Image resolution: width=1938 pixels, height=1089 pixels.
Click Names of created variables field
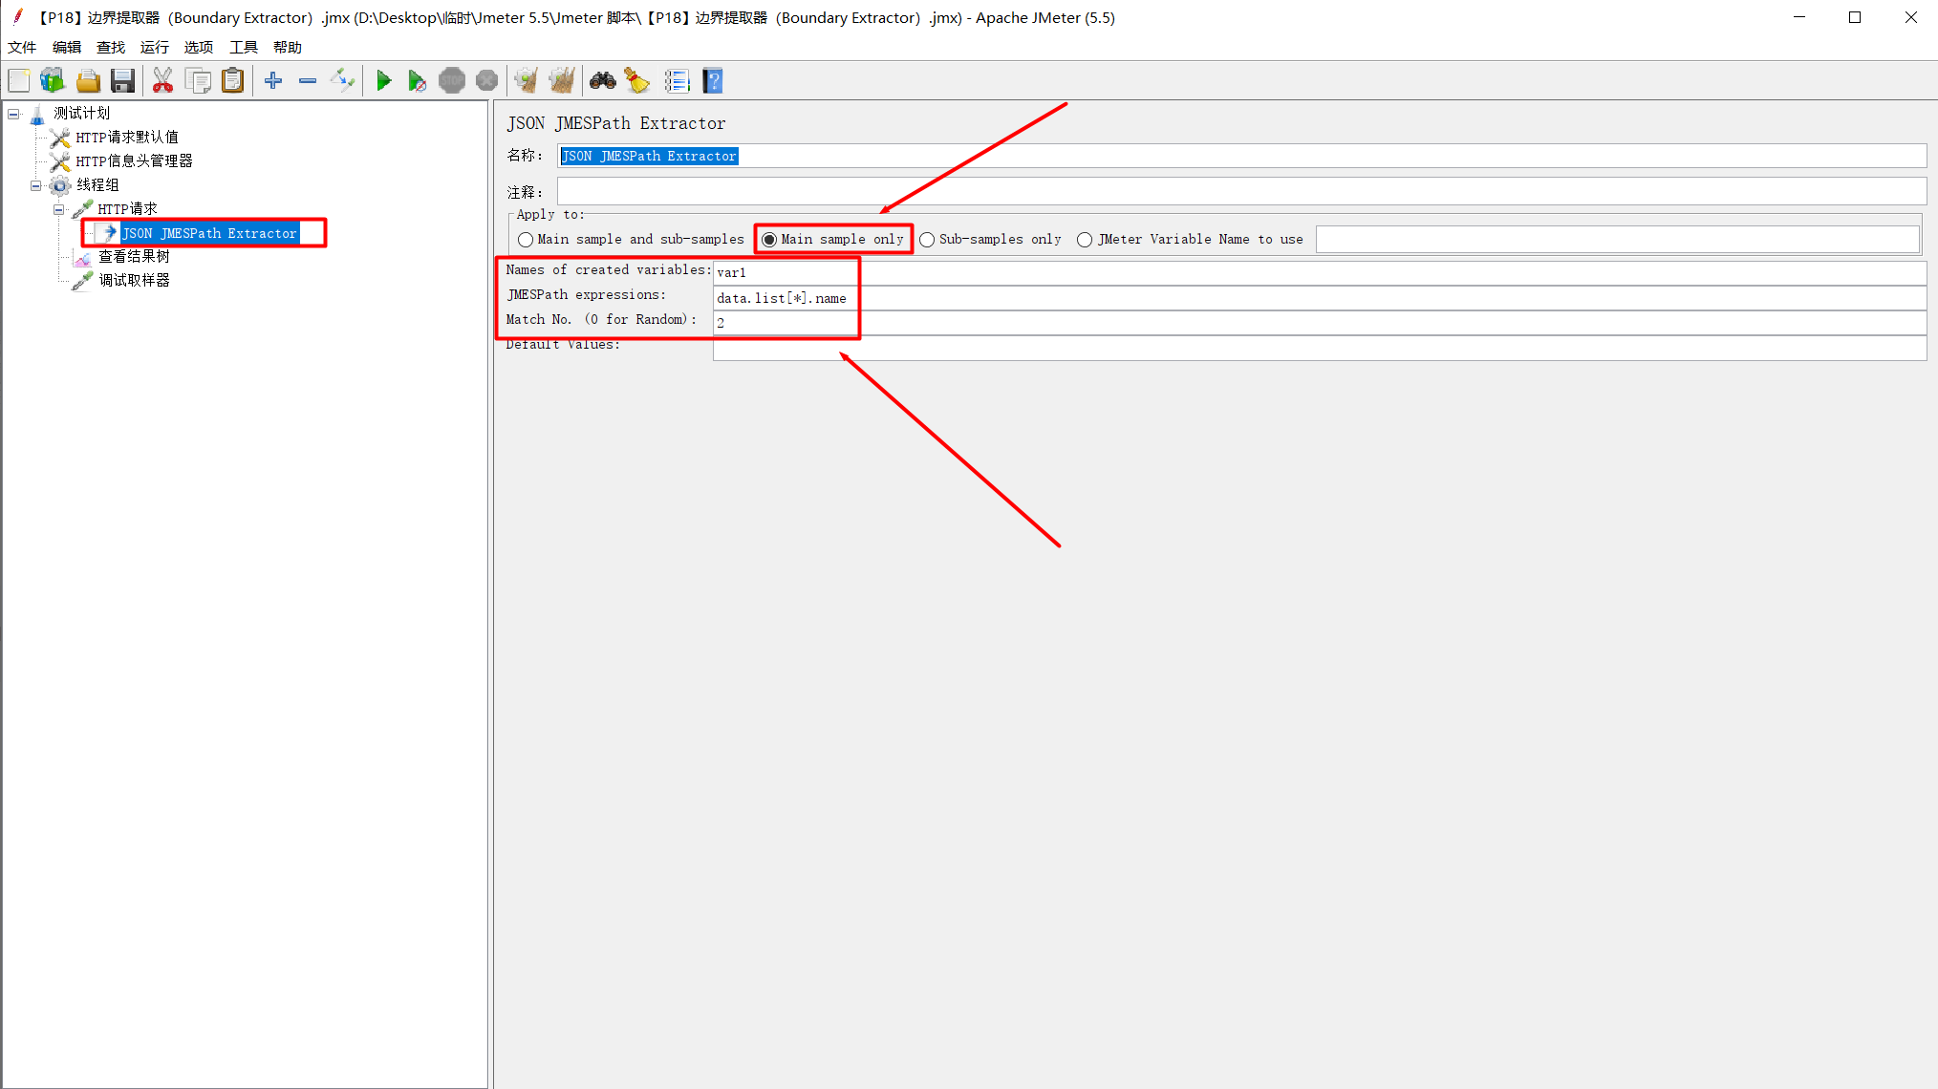[1319, 272]
